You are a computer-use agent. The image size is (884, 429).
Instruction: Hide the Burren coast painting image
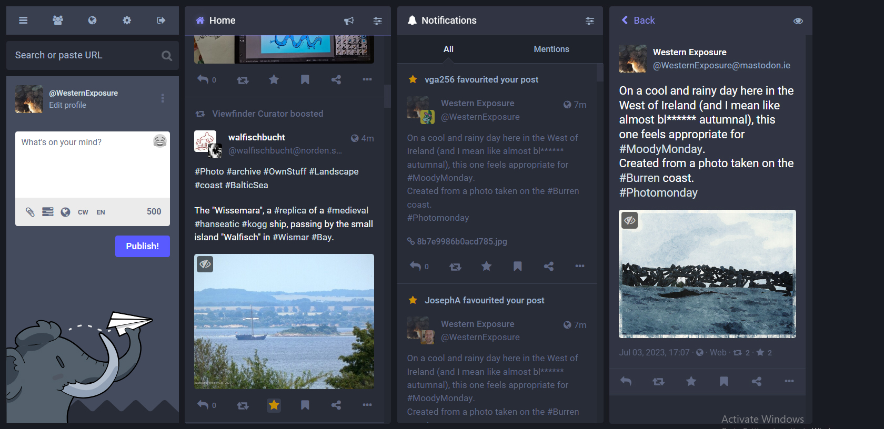tap(630, 220)
